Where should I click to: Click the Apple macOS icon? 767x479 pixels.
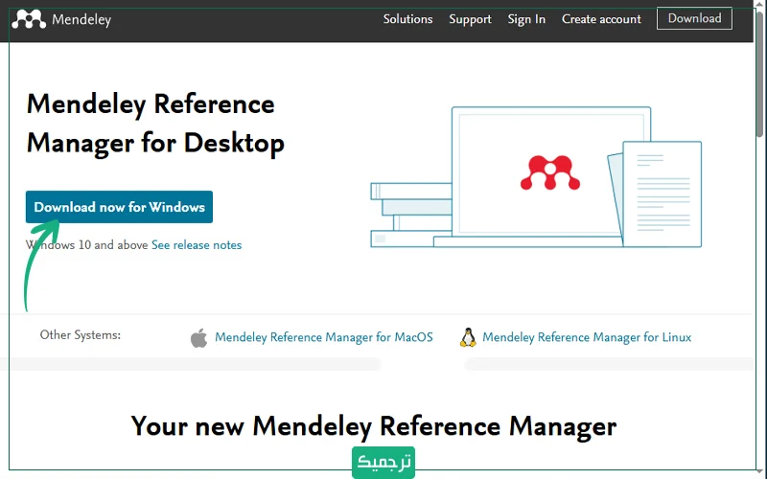[x=198, y=337]
